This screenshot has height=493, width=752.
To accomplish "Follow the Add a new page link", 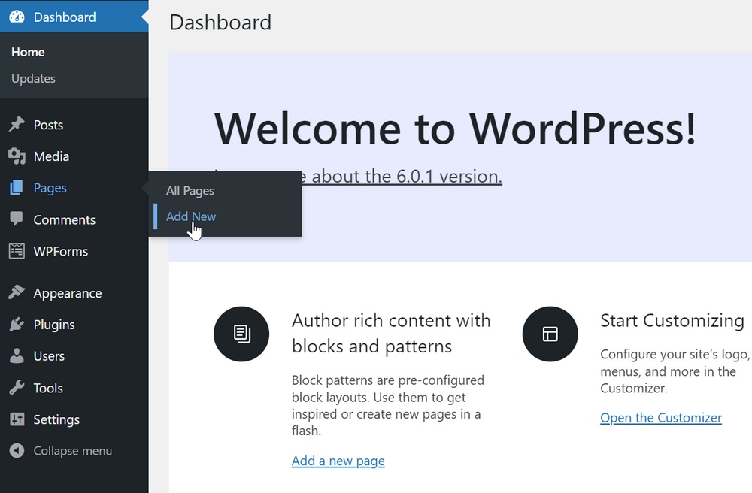I will (338, 461).
